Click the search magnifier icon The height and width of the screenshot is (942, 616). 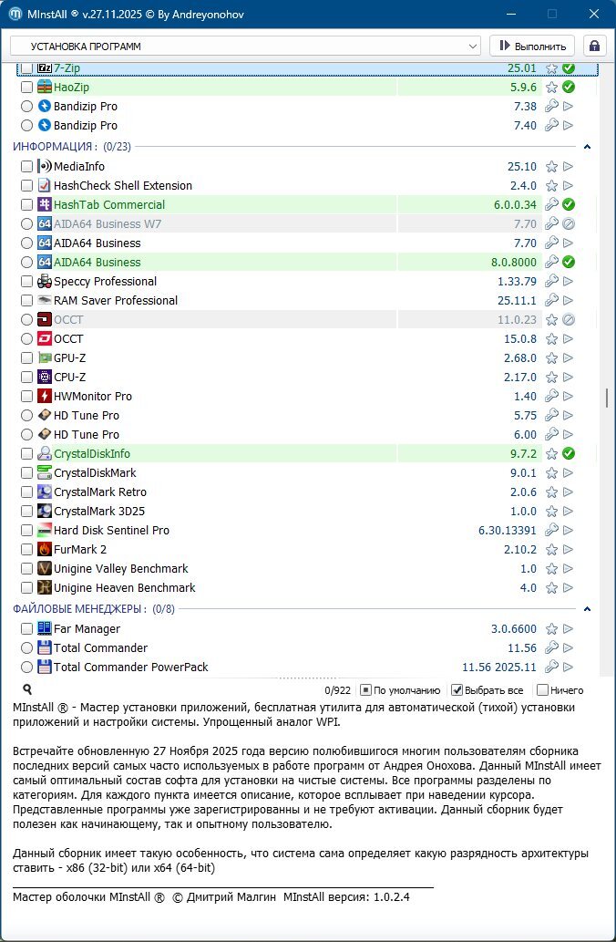[x=27, y=690]
